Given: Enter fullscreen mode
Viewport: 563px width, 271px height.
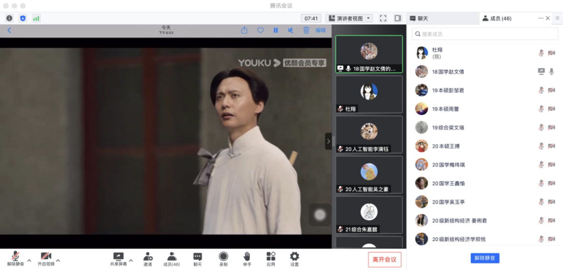Looking at the screenshot, I should point(383,18).
